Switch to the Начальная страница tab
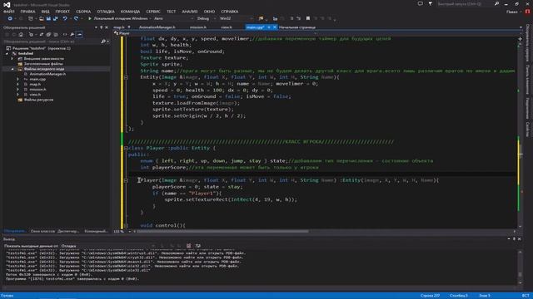 [x=297, y=27]
